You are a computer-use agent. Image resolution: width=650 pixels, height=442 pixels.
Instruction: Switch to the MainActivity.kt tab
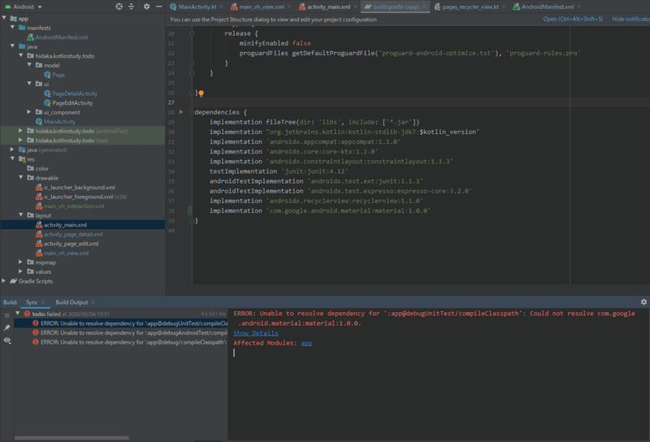197,6
